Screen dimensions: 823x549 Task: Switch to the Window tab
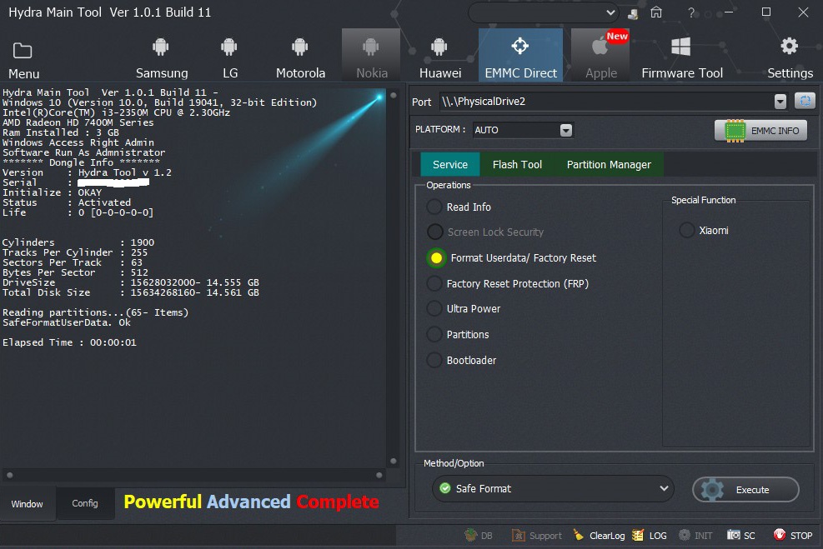28,504
